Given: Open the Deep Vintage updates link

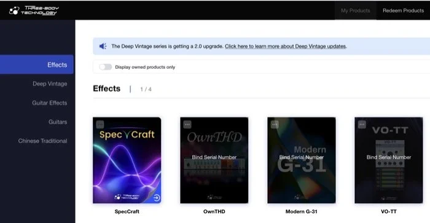Looking at the screenshot, I should coord(286,46).
